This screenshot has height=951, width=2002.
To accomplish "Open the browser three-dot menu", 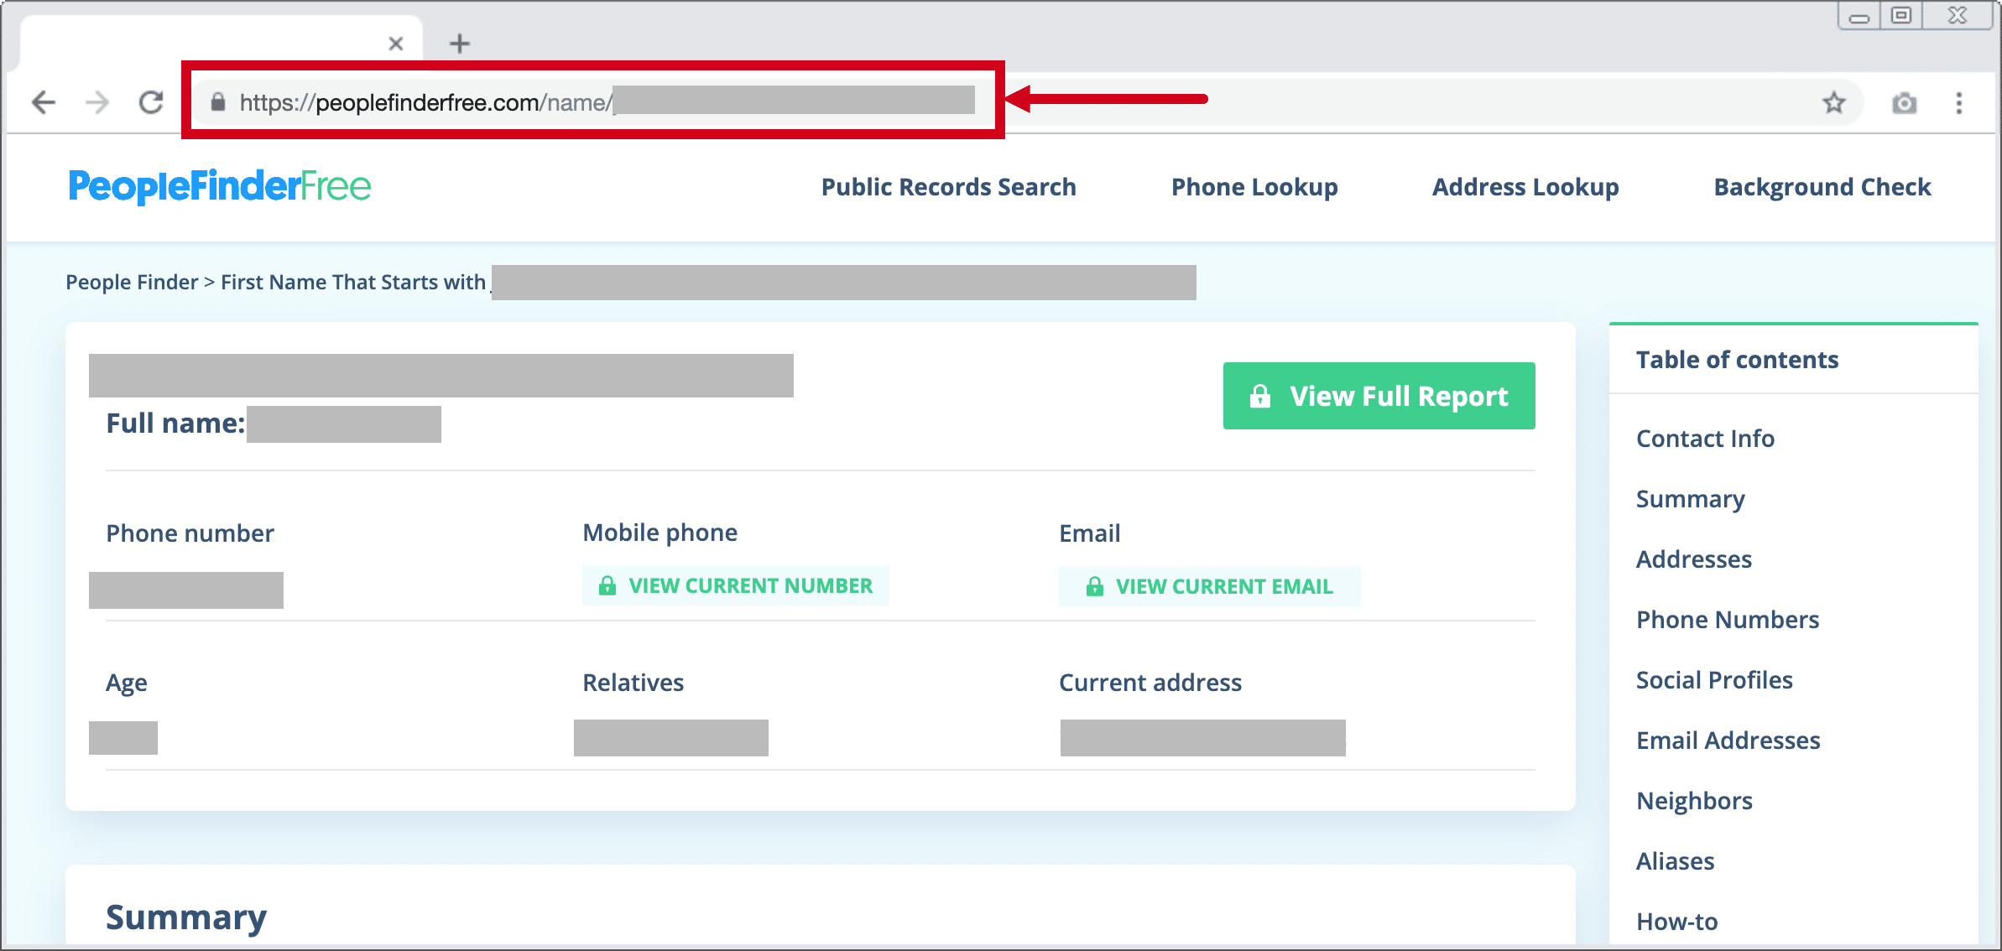I will (1959, 102).
